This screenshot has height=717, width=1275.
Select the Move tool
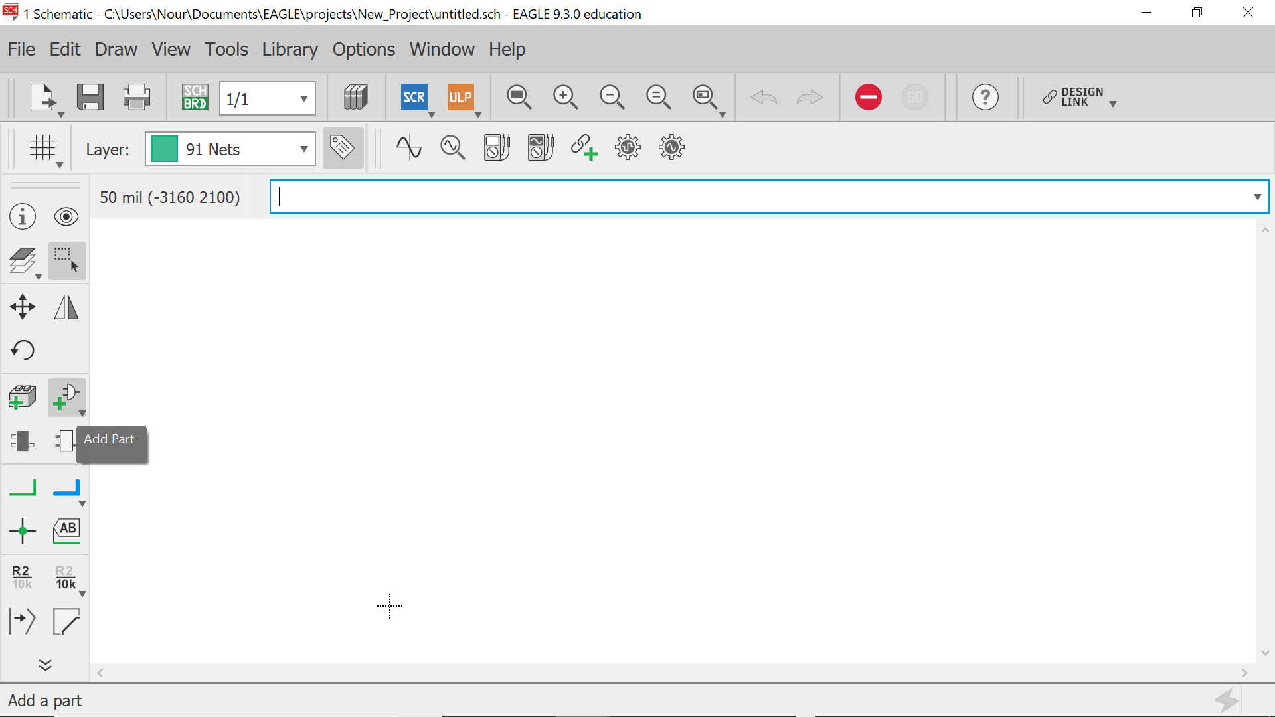pos(23,307)
